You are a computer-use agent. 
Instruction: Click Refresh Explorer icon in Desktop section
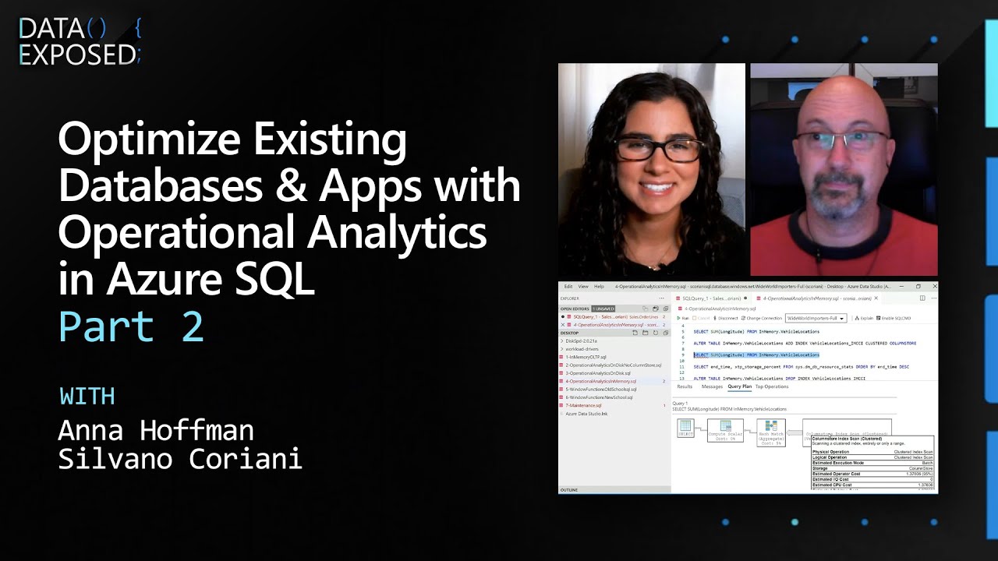tap(656, 333)
